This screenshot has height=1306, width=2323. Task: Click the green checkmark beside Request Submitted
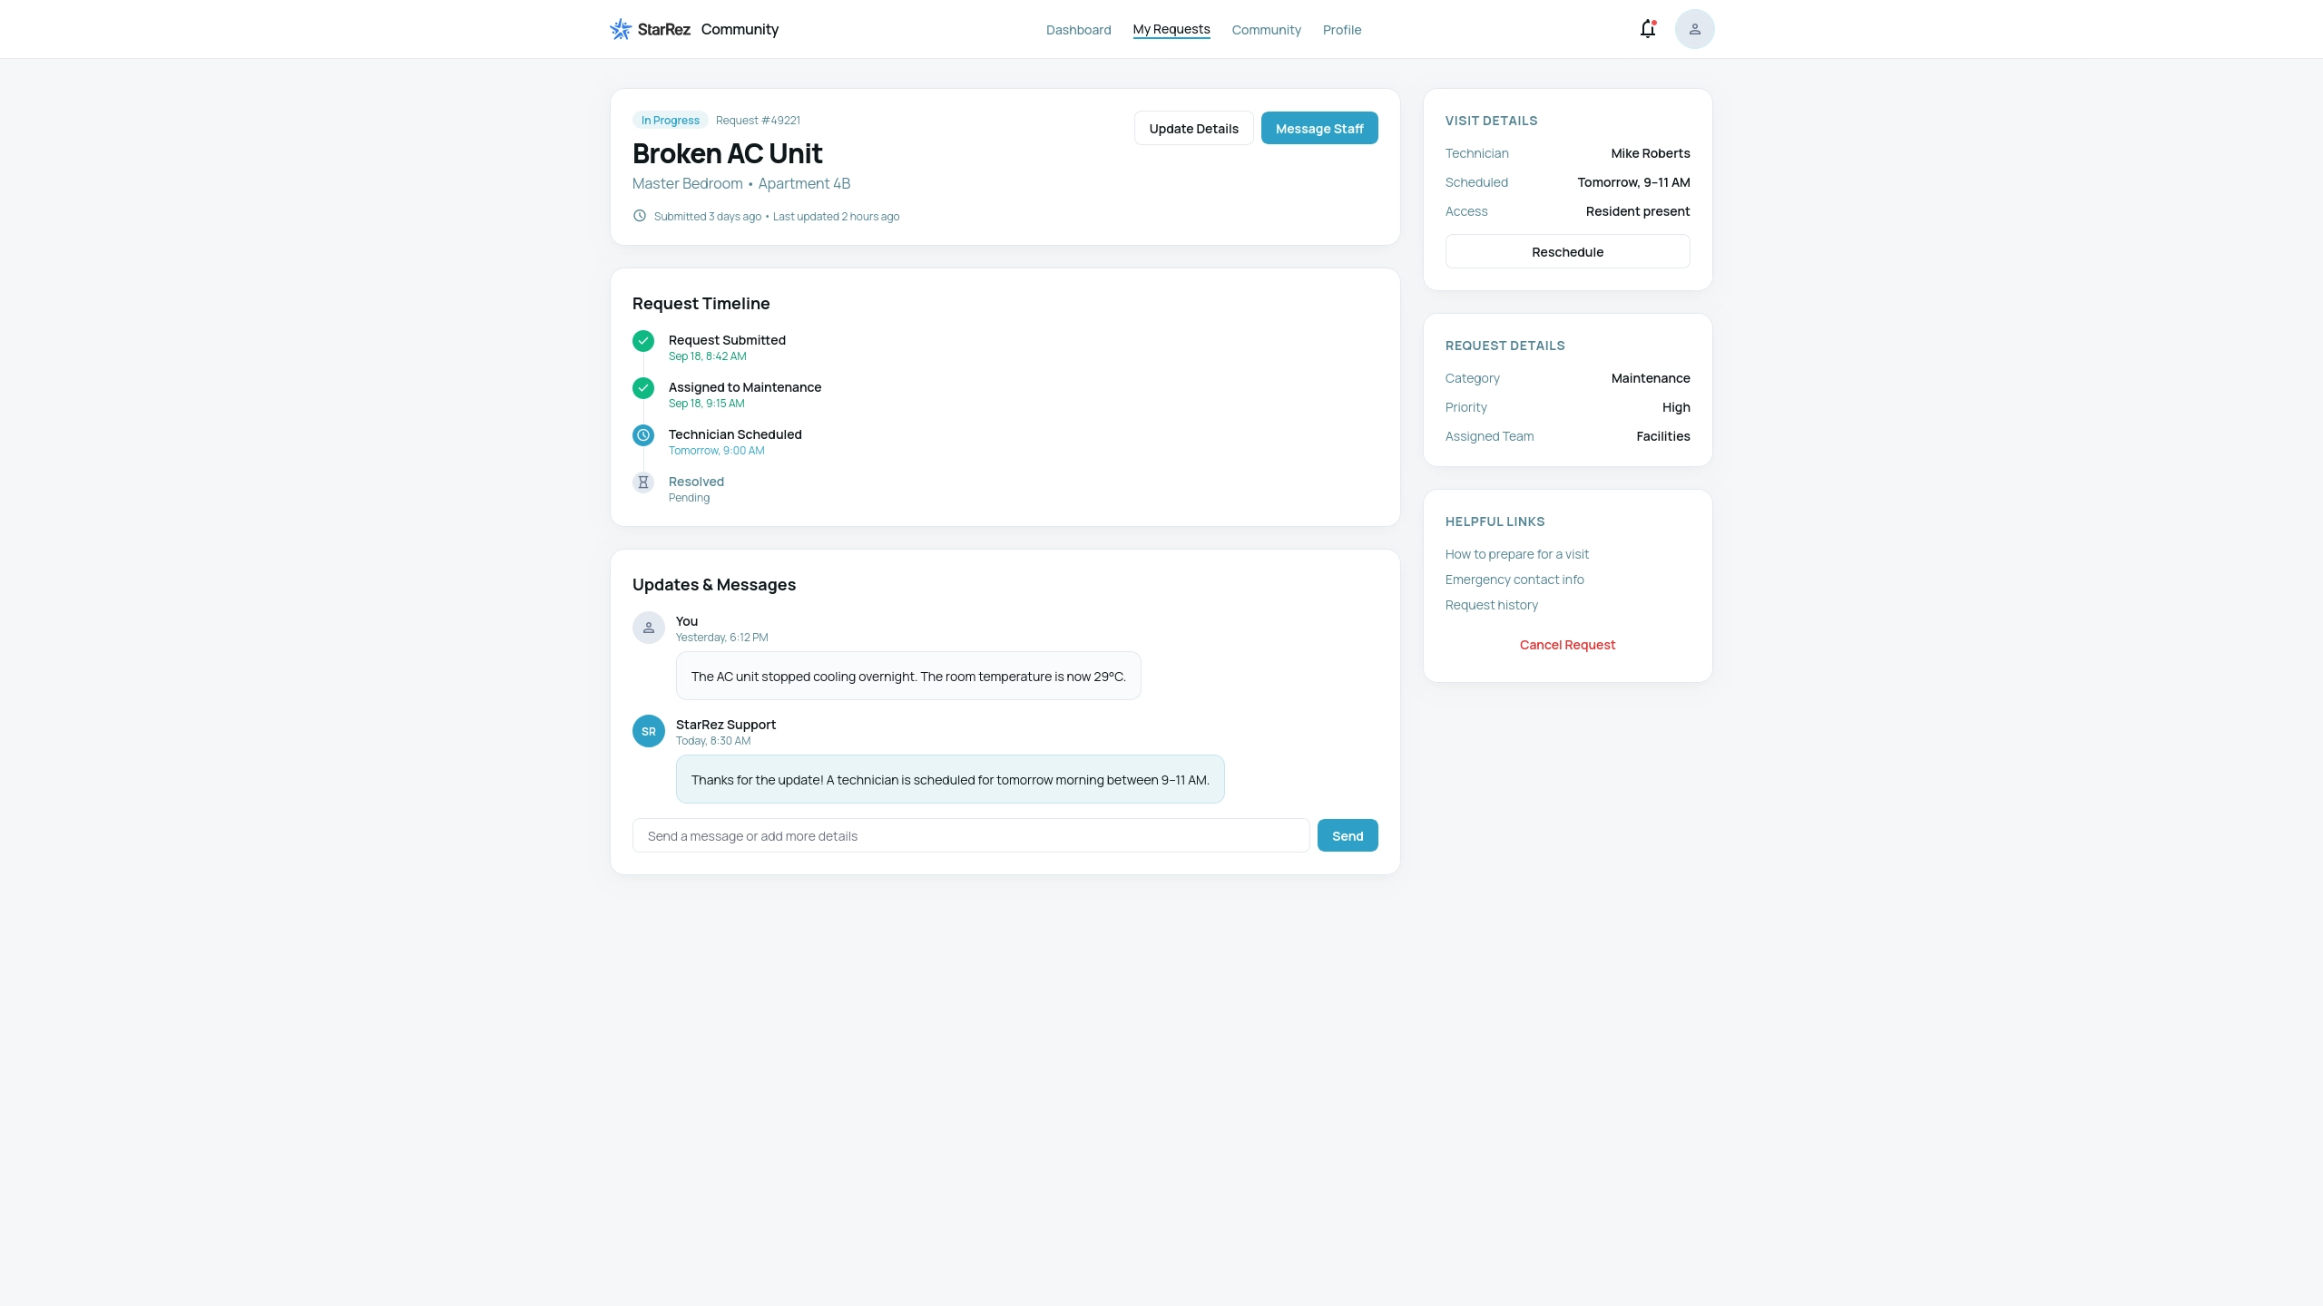pos(643,341)
